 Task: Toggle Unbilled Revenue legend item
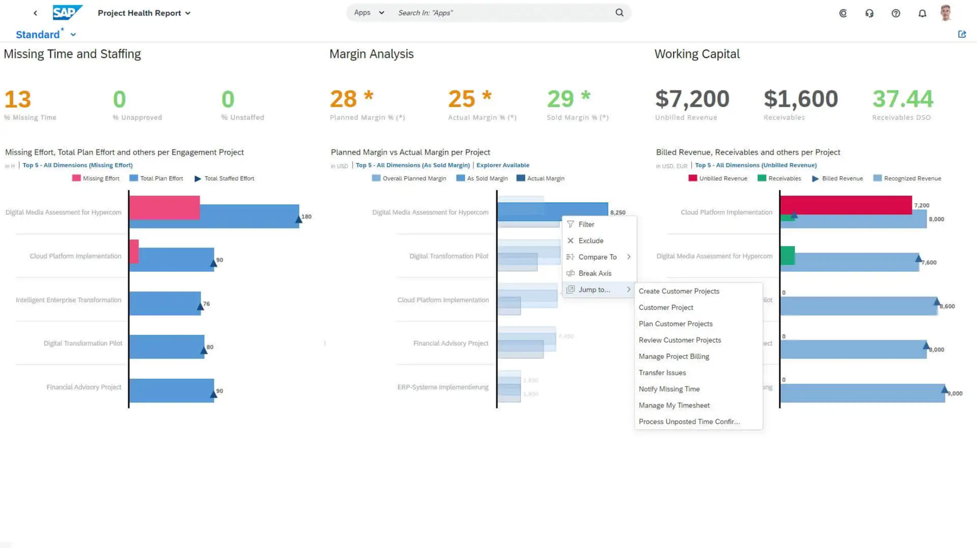717,179
